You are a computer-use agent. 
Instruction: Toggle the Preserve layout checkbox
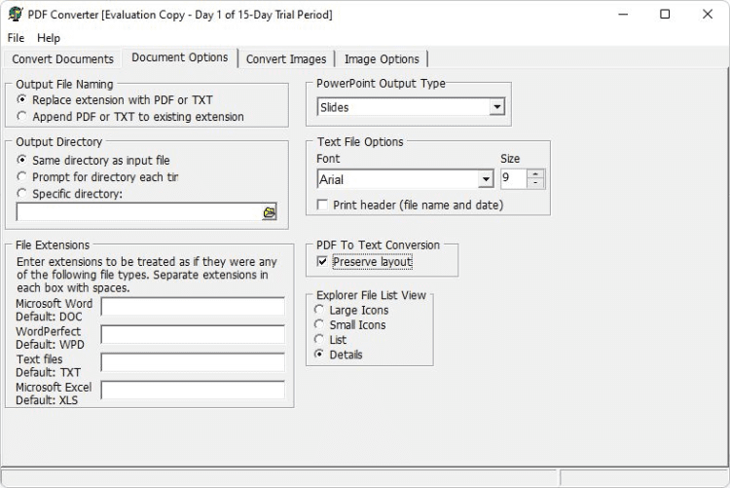323,262
